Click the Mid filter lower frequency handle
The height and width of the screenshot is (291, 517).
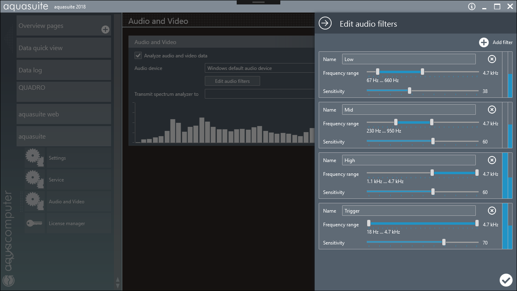396,122
